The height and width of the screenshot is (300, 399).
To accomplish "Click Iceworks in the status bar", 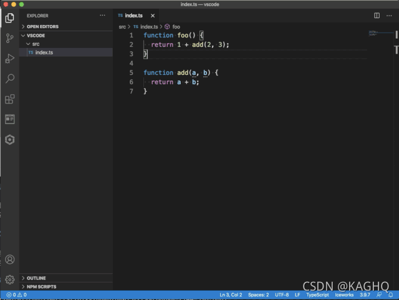I will 344,295.
